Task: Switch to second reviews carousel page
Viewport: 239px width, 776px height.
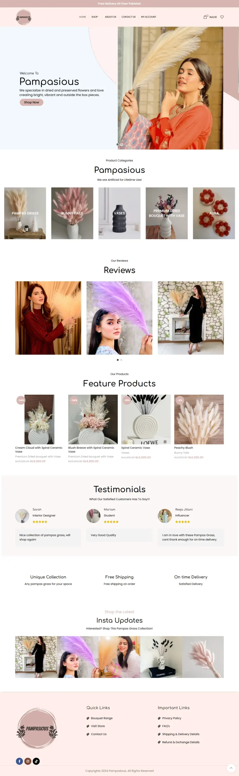Action: click(x=121, y=360)
